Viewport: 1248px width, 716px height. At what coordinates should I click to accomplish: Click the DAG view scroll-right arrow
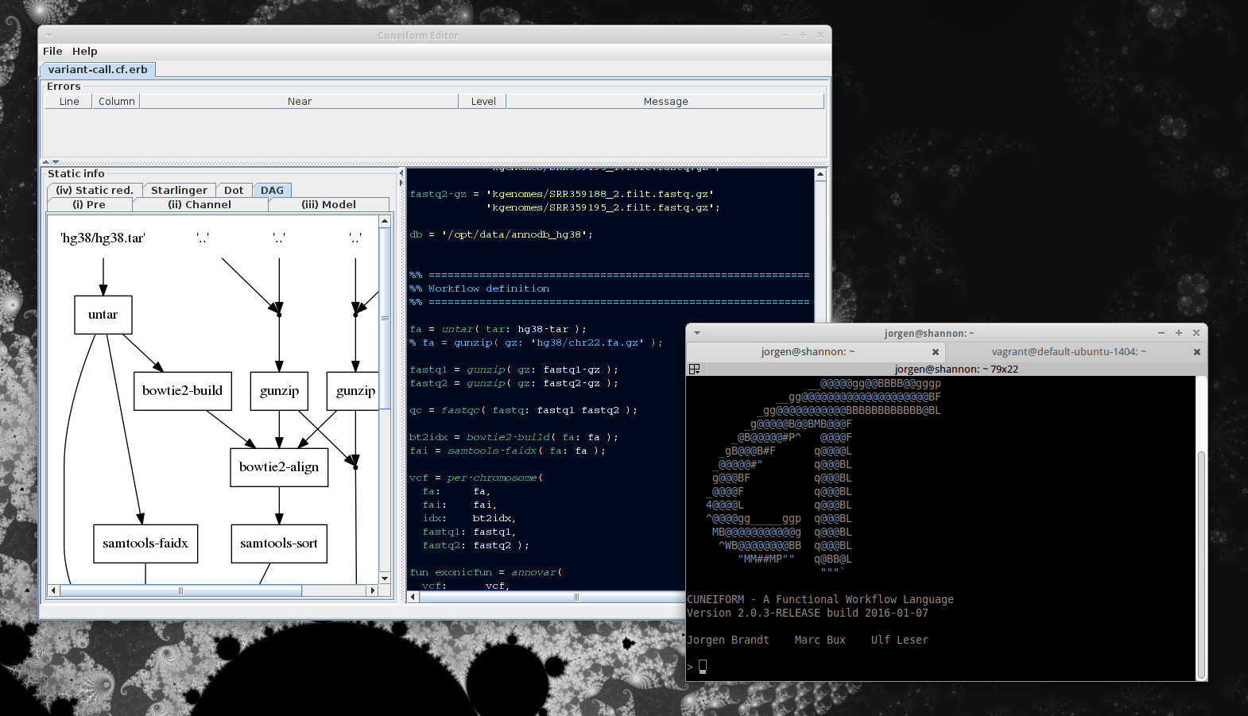372,590
